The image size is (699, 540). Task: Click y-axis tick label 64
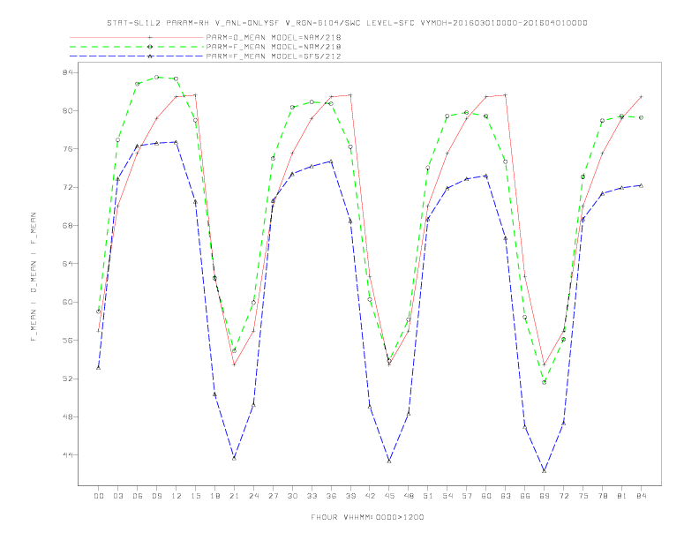click(67, 264)
